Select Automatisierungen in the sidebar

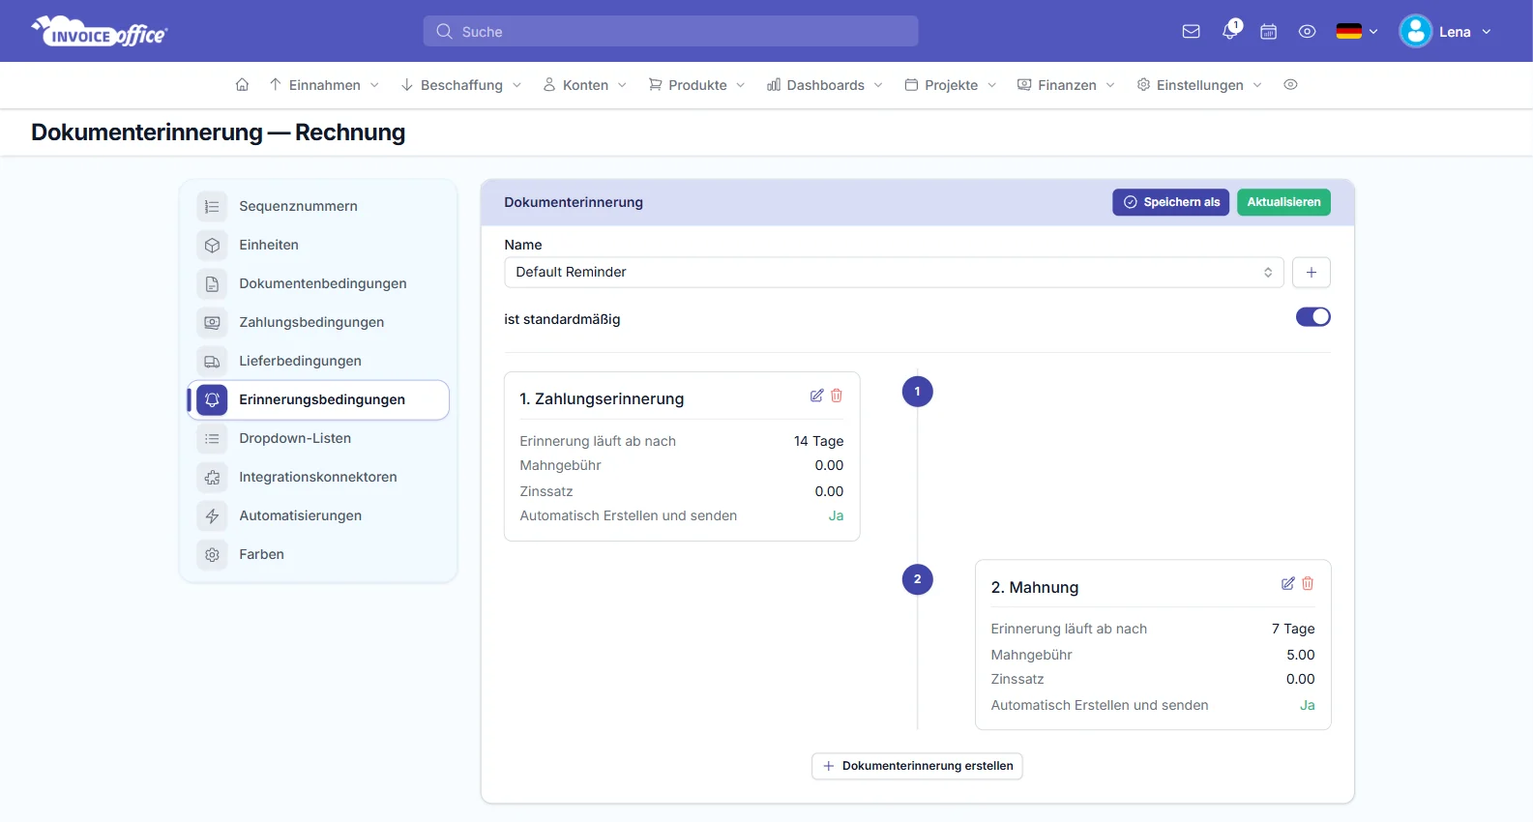318,515
